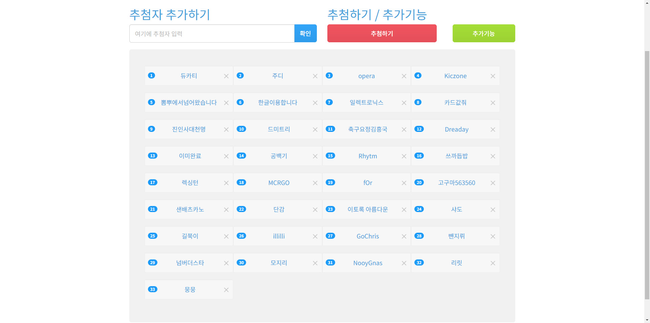Open the green 추가기능 button
650x323 pixels.
[x=483, y=33]
